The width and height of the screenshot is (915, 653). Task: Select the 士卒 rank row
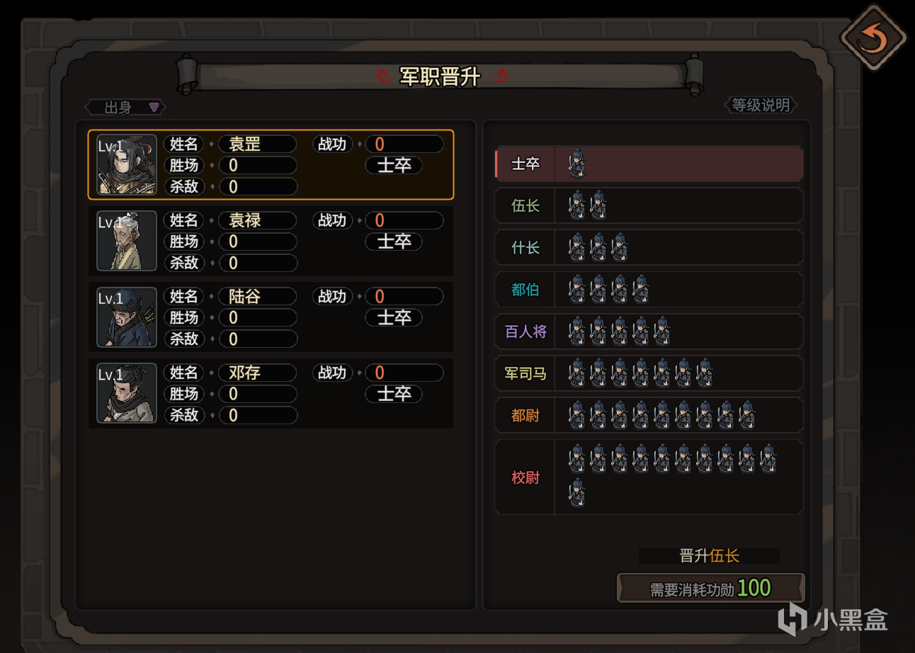point(649,164)
